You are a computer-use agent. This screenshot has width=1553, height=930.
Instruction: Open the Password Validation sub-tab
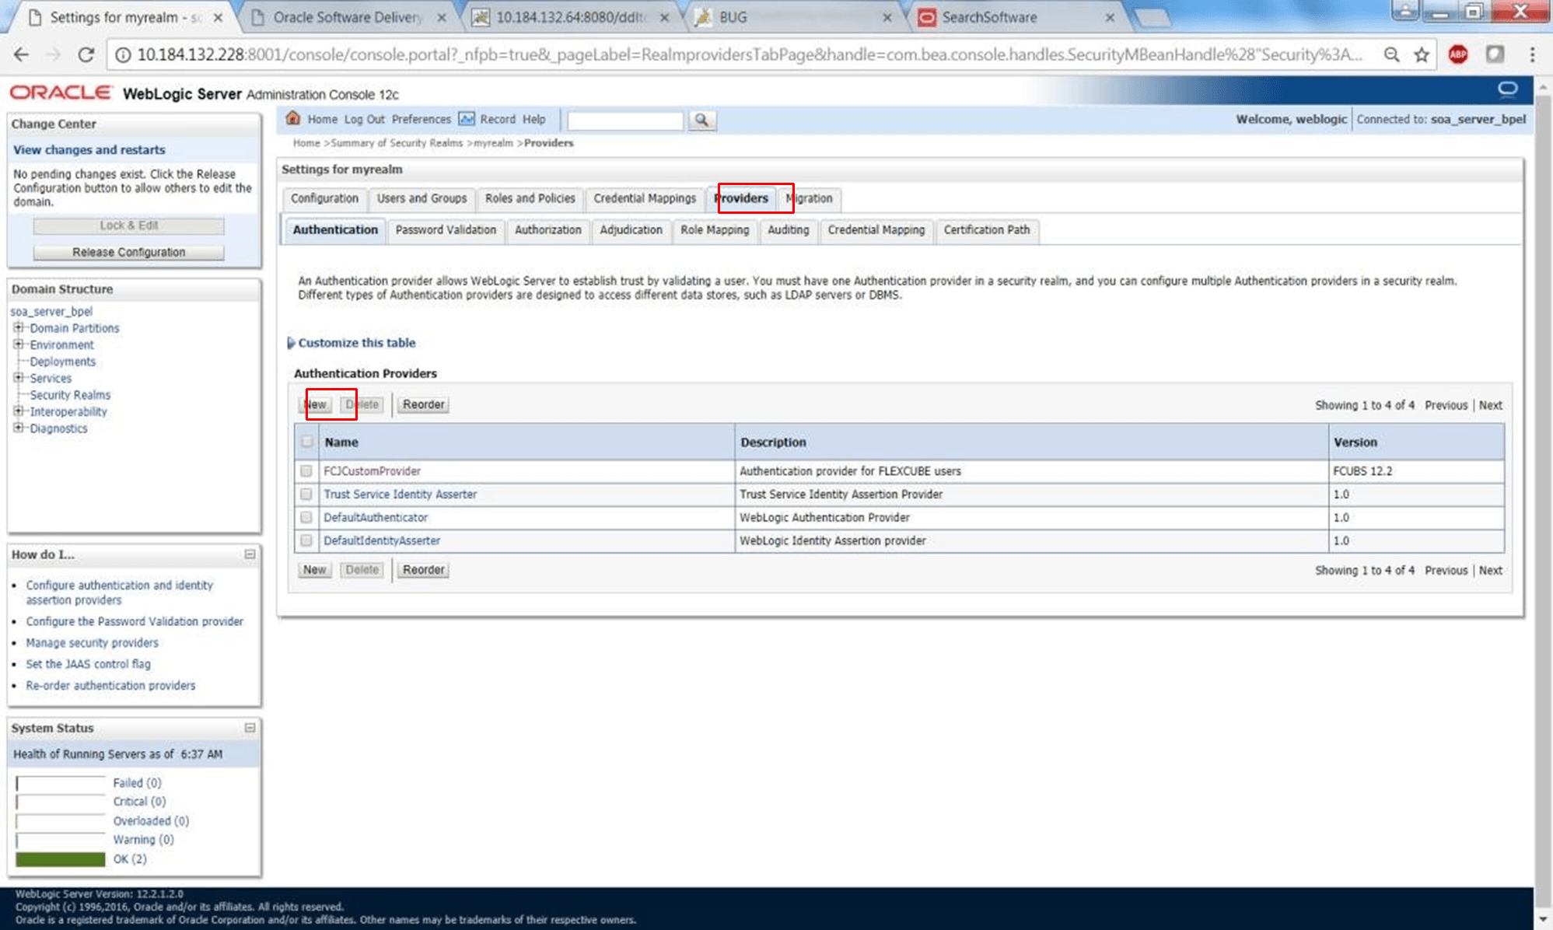[446, 230]
